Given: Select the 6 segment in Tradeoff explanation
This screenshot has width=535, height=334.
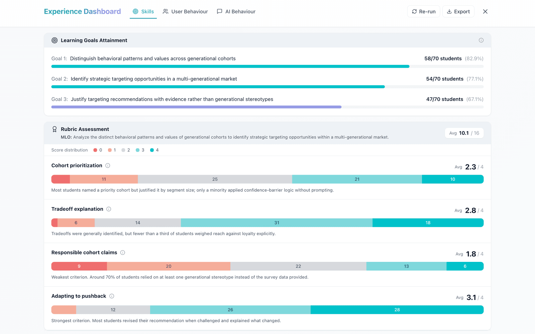Looking at the screenshot, I should click(x=76, y=223).
